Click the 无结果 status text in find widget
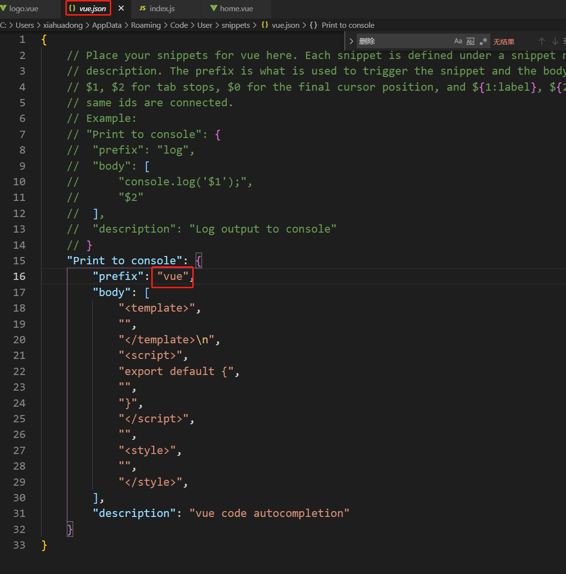Viewport: 566px width, 574px height. (504, 42)
